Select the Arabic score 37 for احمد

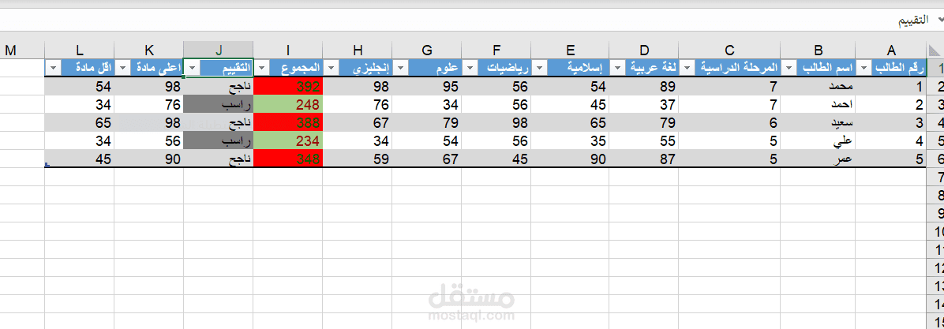click(x=643, y=105)
